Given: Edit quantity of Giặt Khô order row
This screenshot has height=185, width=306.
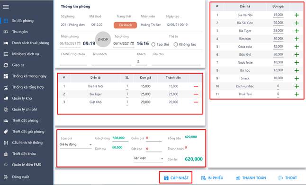Looking at the screenshot, I should point(127,102).
